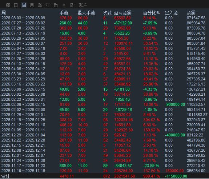
Task: Click the 1011863.87 balance cell
Action: click(x=197, y=115)
